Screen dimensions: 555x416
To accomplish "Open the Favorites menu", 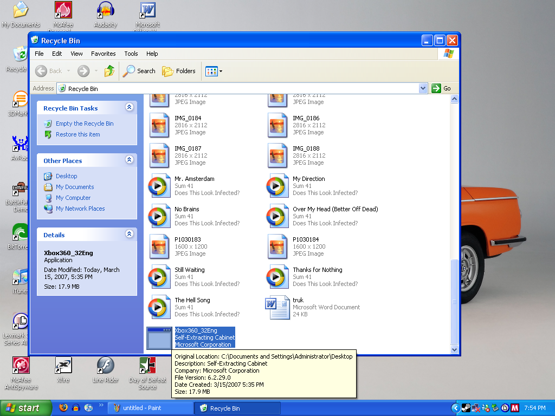I will (103, 54).
